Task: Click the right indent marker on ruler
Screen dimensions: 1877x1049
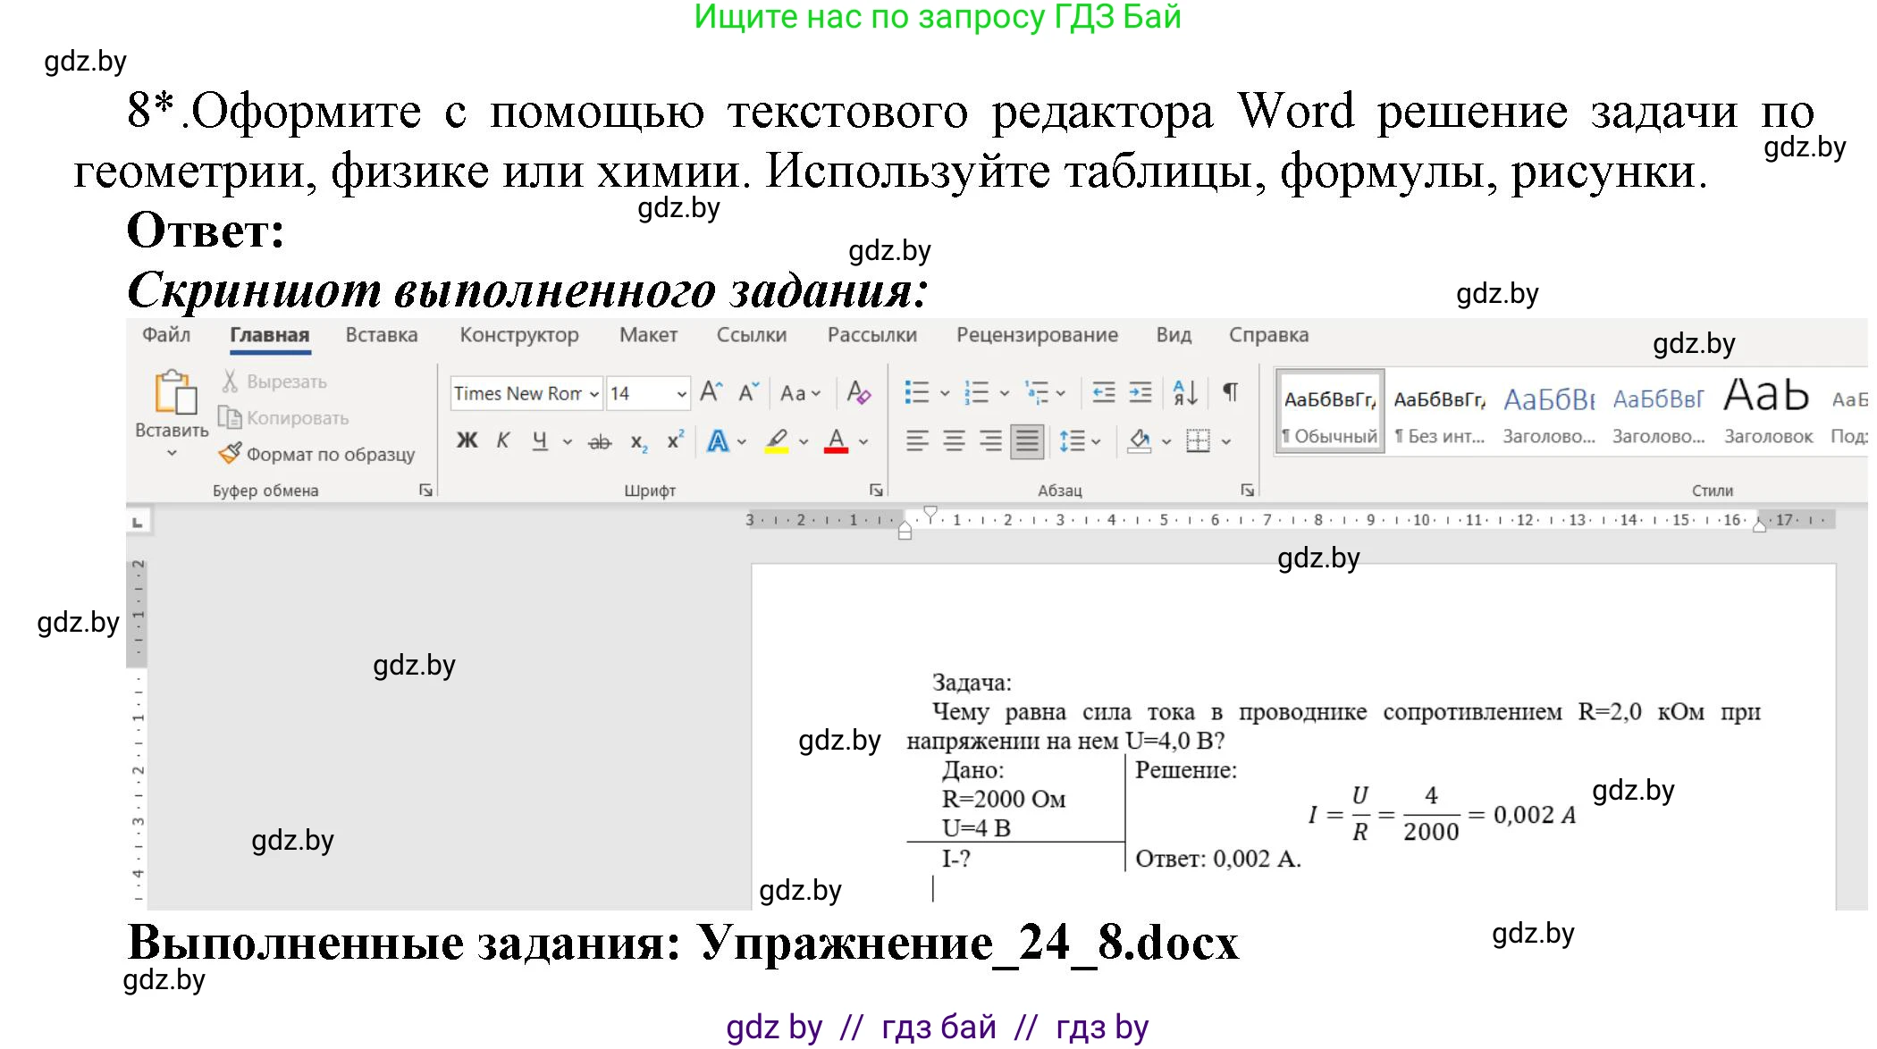Action: coord(1759,526)
